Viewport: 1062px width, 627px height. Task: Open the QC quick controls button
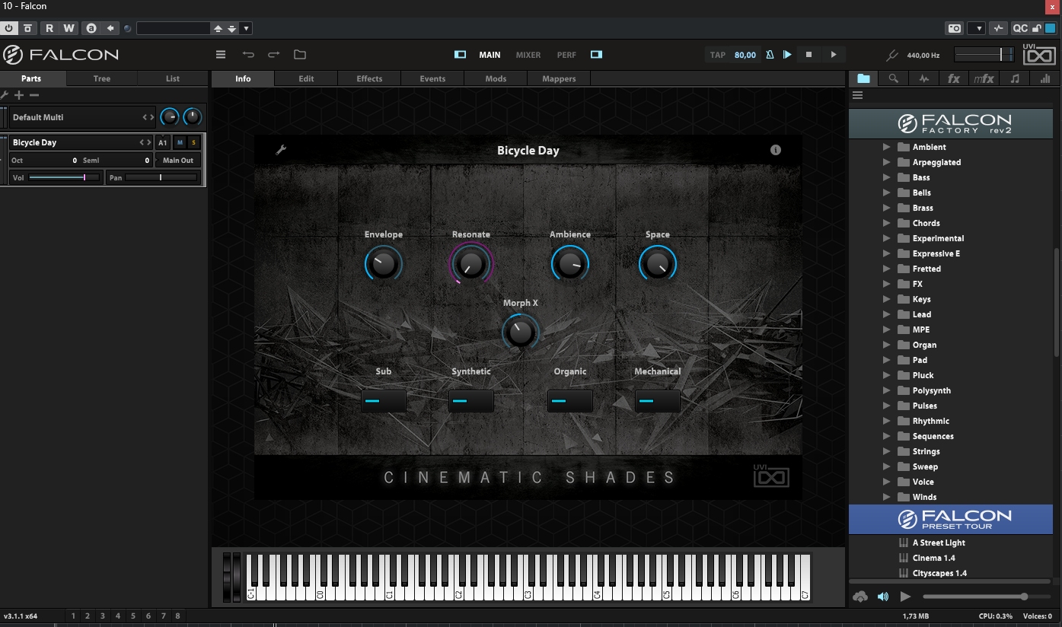pos(1019,28)
